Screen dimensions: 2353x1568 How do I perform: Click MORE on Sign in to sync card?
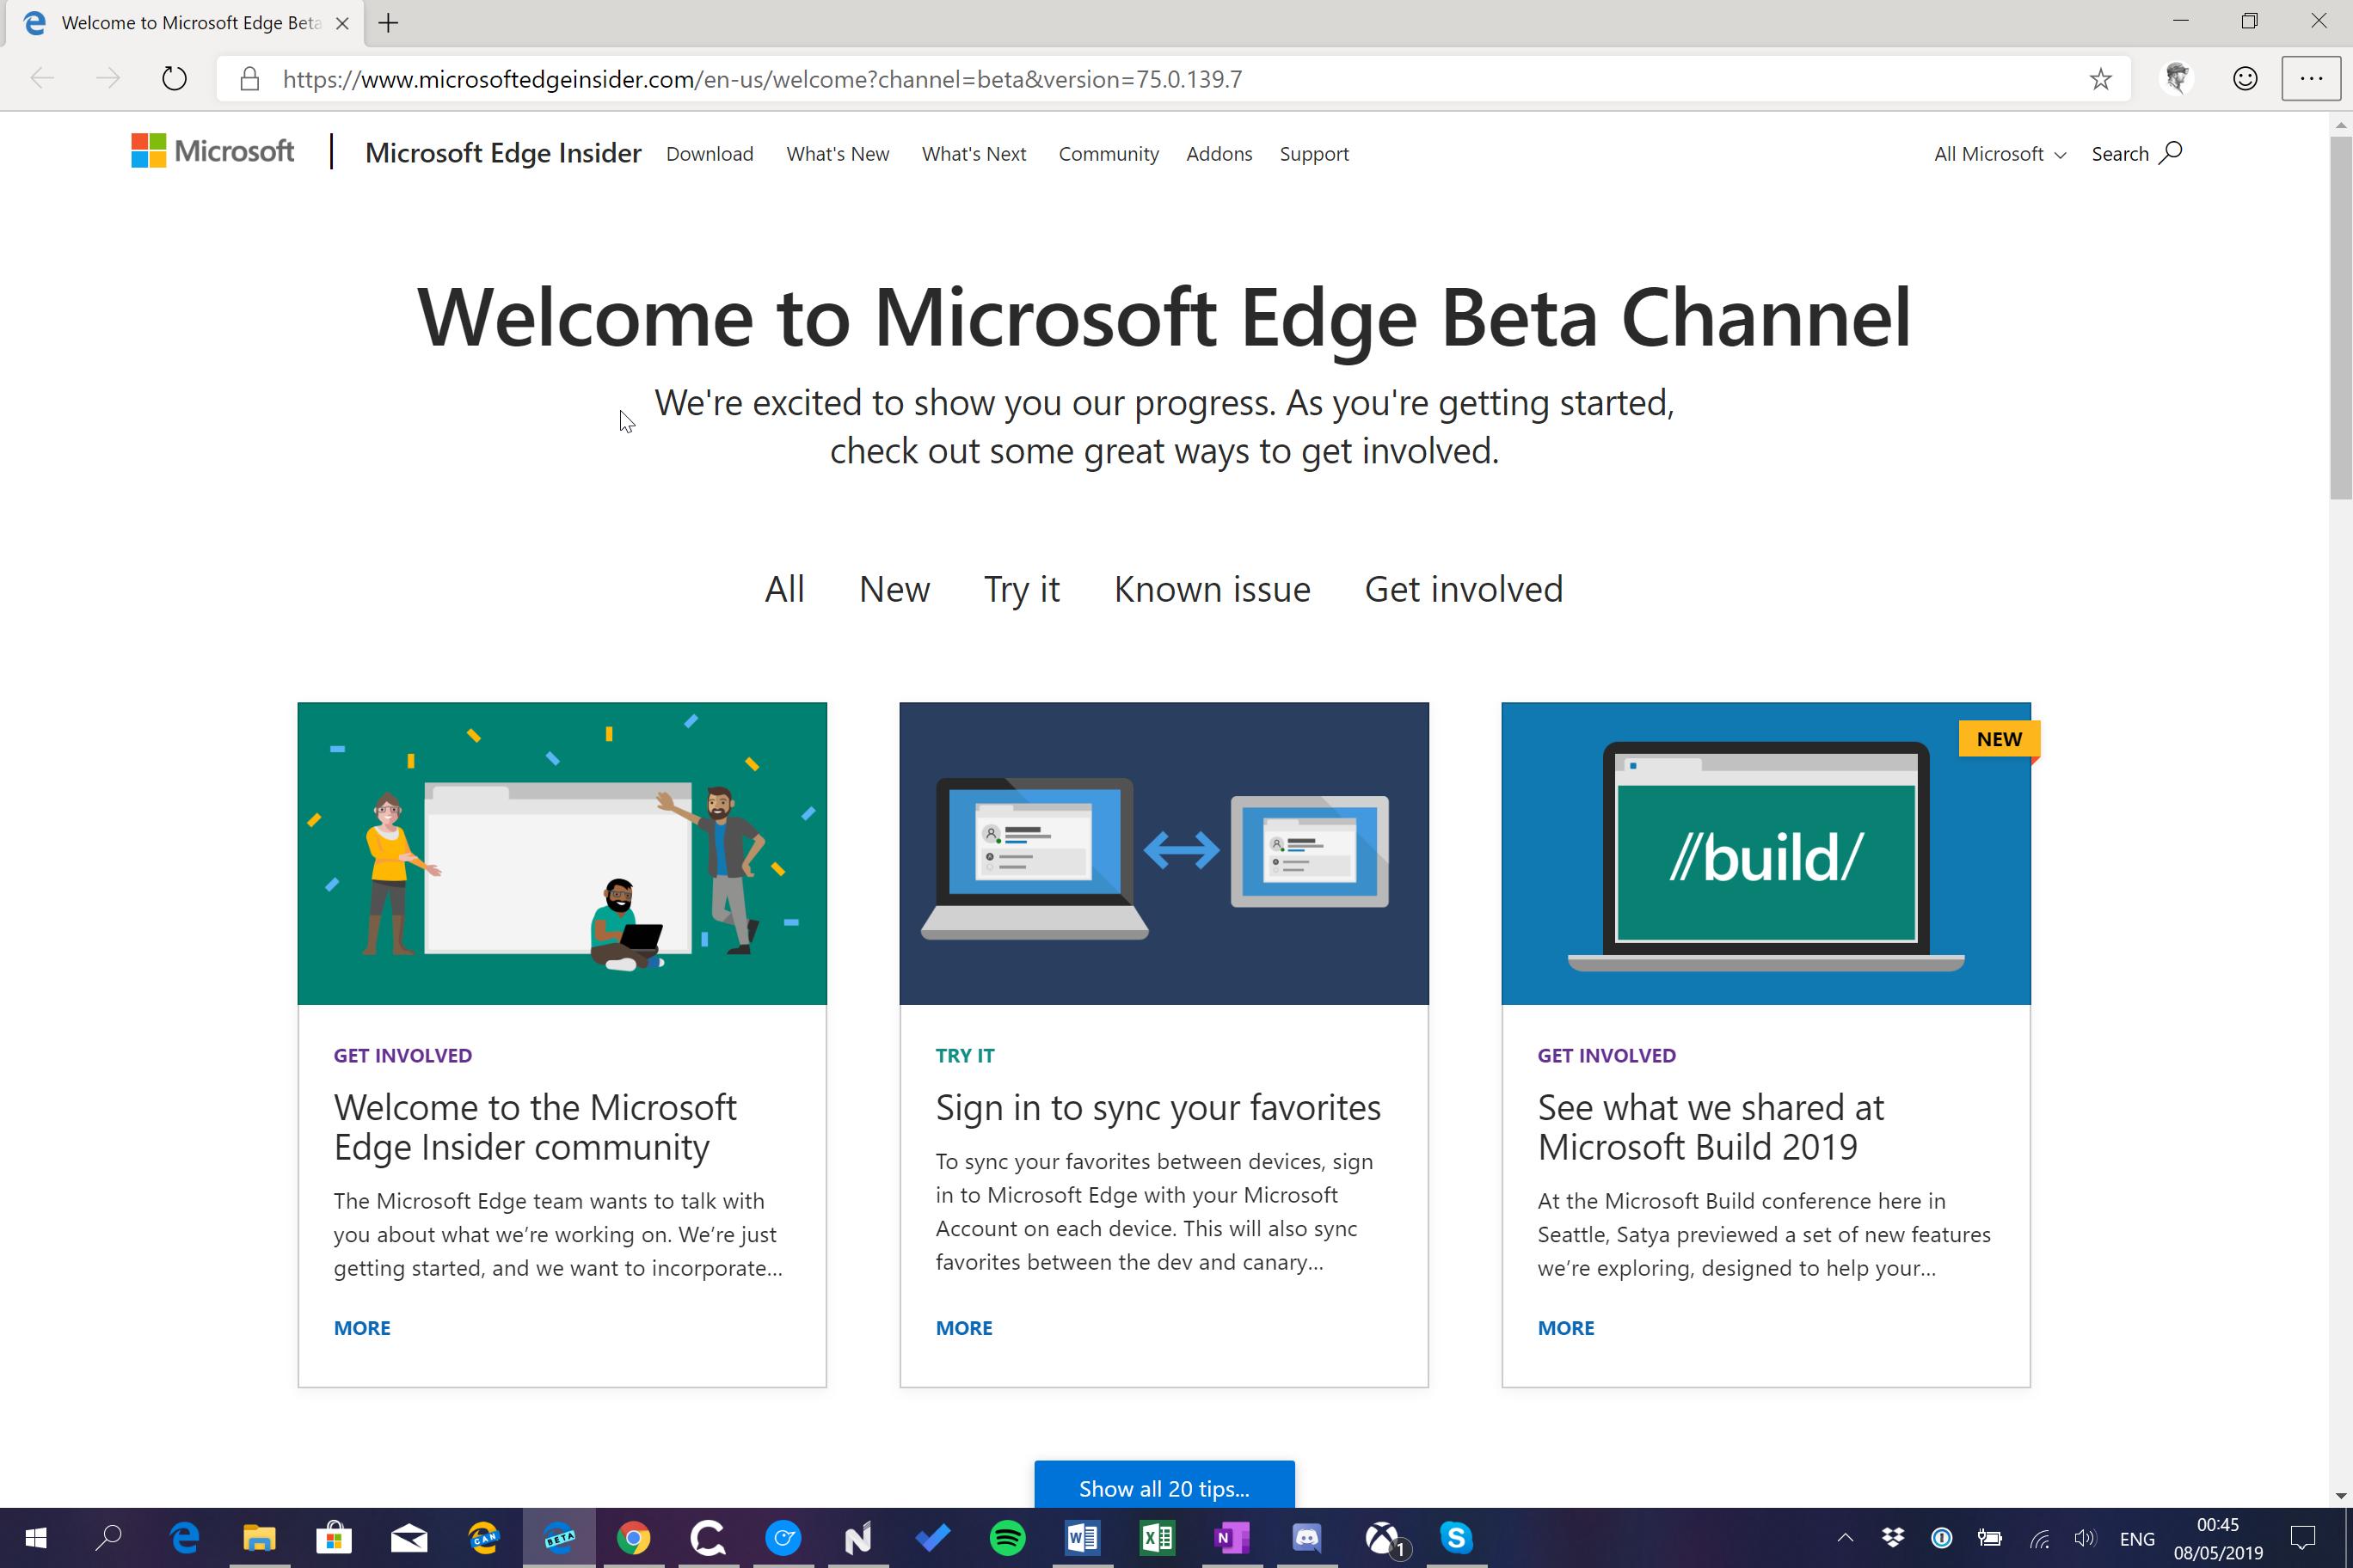pos(963,1328)
